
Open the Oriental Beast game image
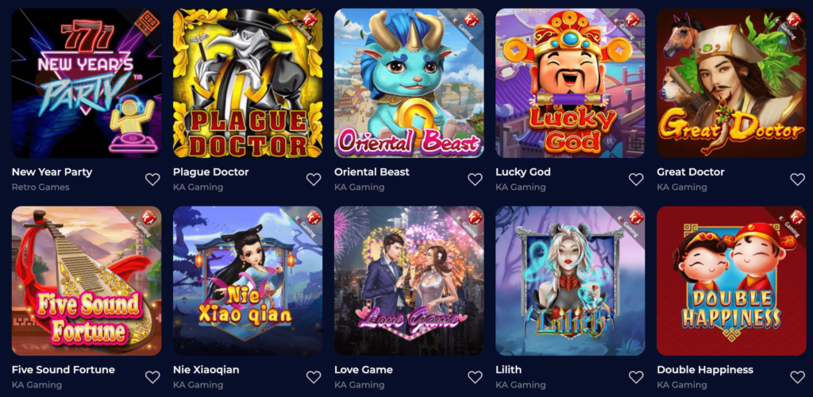(409, 83)
